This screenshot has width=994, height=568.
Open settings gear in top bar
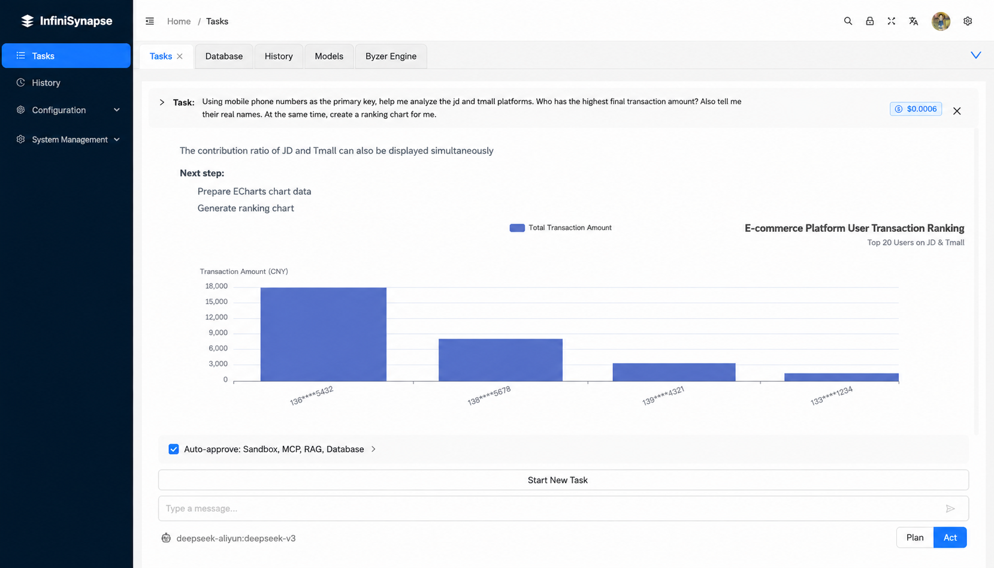968,21
